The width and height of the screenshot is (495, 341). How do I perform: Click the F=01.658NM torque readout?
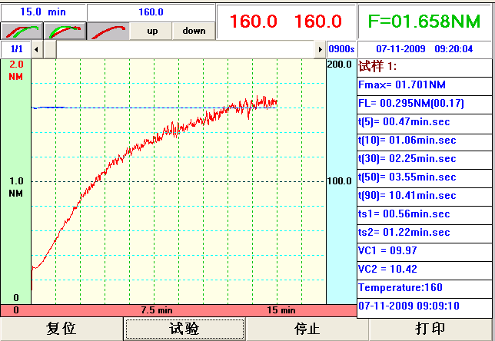425,21
